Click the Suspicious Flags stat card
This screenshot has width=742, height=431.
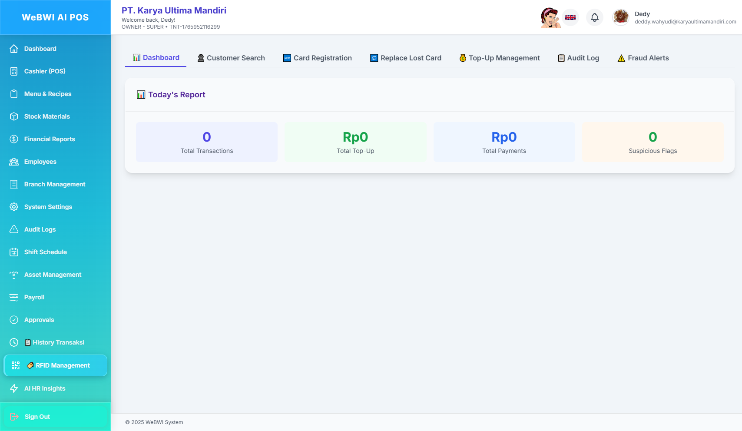(x=653, y=142)
